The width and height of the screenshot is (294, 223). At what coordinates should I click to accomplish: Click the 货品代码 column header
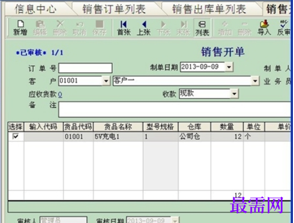78,127
